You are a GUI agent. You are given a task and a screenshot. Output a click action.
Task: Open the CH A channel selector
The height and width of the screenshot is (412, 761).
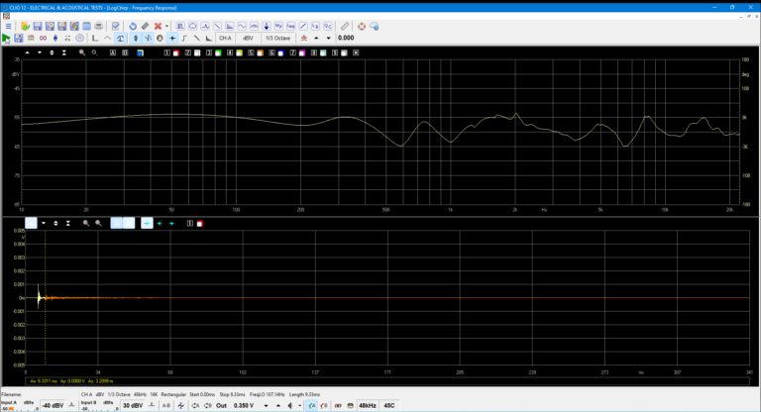225,39
